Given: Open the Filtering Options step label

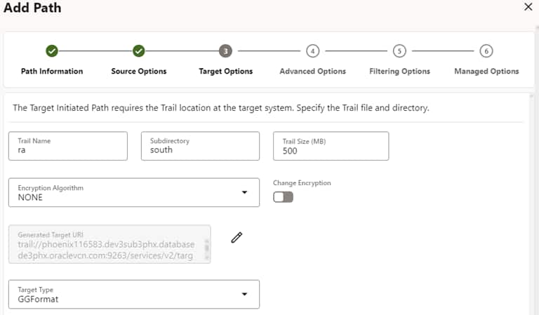Looking at the screenshot, I should click(399, 71).
